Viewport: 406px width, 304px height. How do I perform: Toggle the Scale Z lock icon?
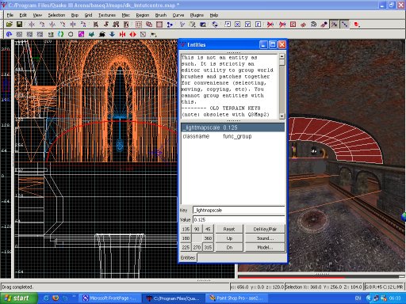click(259, 25)
